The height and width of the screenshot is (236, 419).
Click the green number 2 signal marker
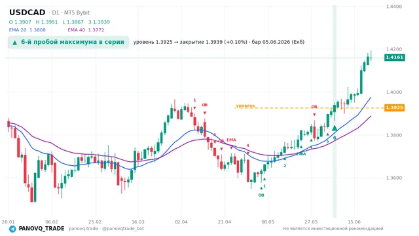coord(285,166)
